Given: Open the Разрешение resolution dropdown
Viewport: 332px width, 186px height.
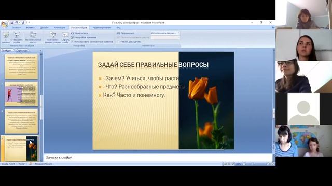Looking at the screenshot, I should 165,33.
